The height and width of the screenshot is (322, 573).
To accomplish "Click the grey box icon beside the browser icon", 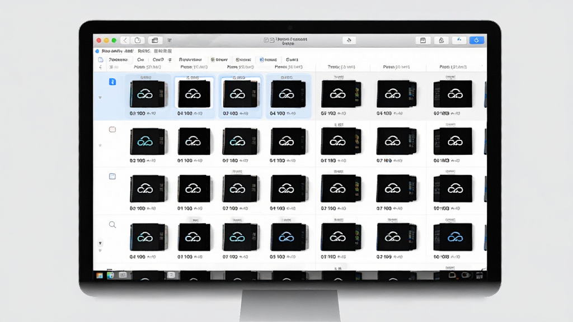I will (123, 275).
